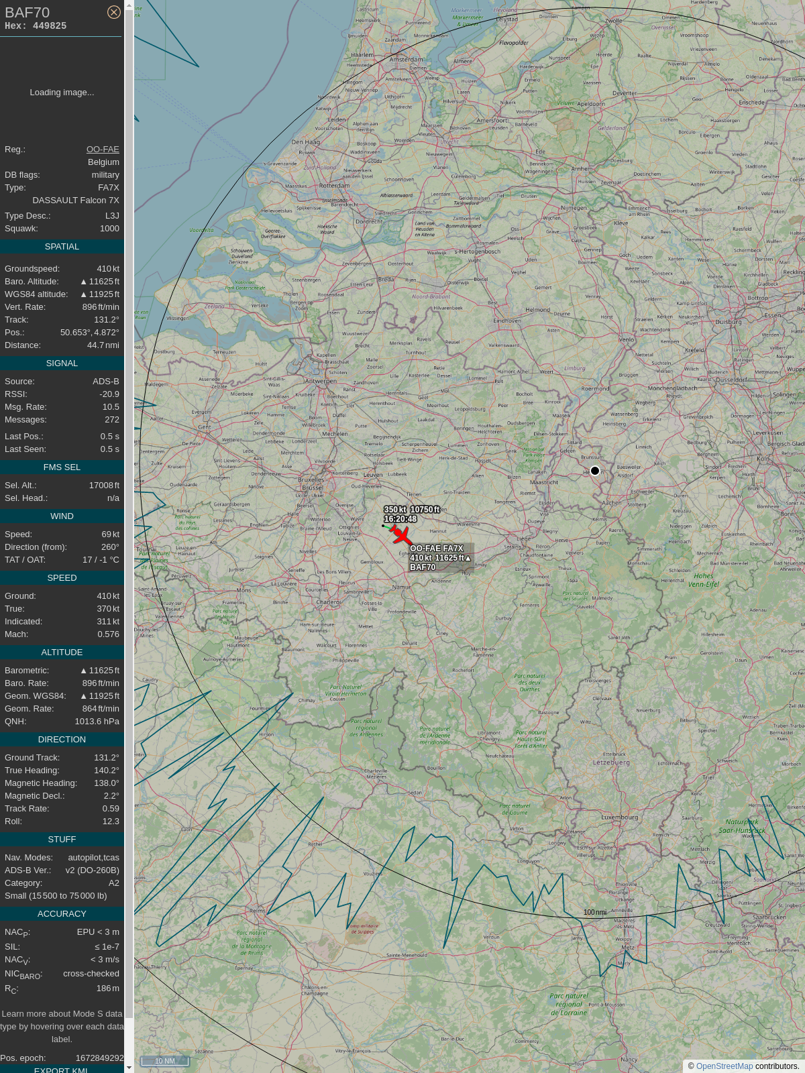Screen dimensions: 805x1073
Task: Click the EXPORT KML button
Action: pyautogui.click(x=62, y=1070)
